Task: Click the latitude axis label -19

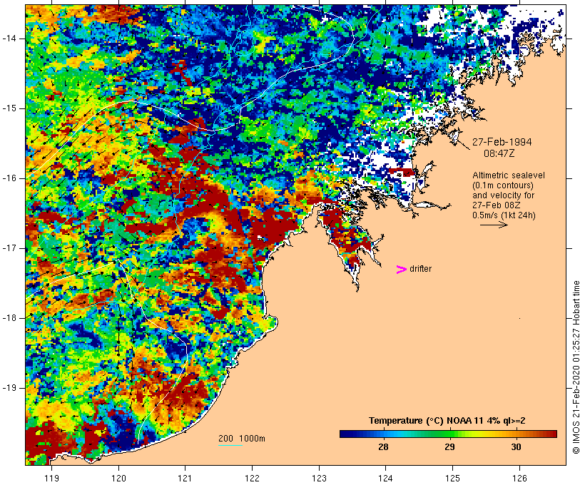Action: coord(9,388)
